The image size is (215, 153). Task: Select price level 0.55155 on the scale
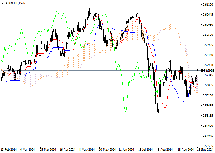pyautogui.click(x=208, y=116)
